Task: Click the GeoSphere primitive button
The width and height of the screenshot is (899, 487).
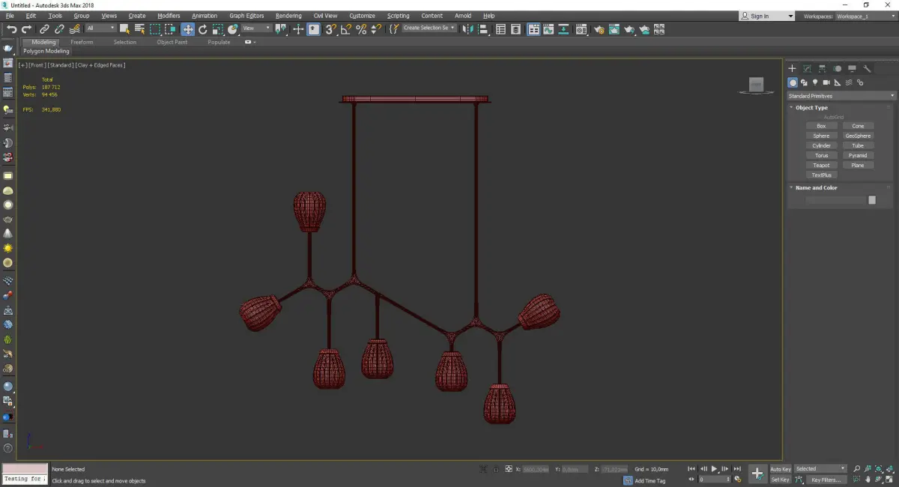Action: pos(858,136)
